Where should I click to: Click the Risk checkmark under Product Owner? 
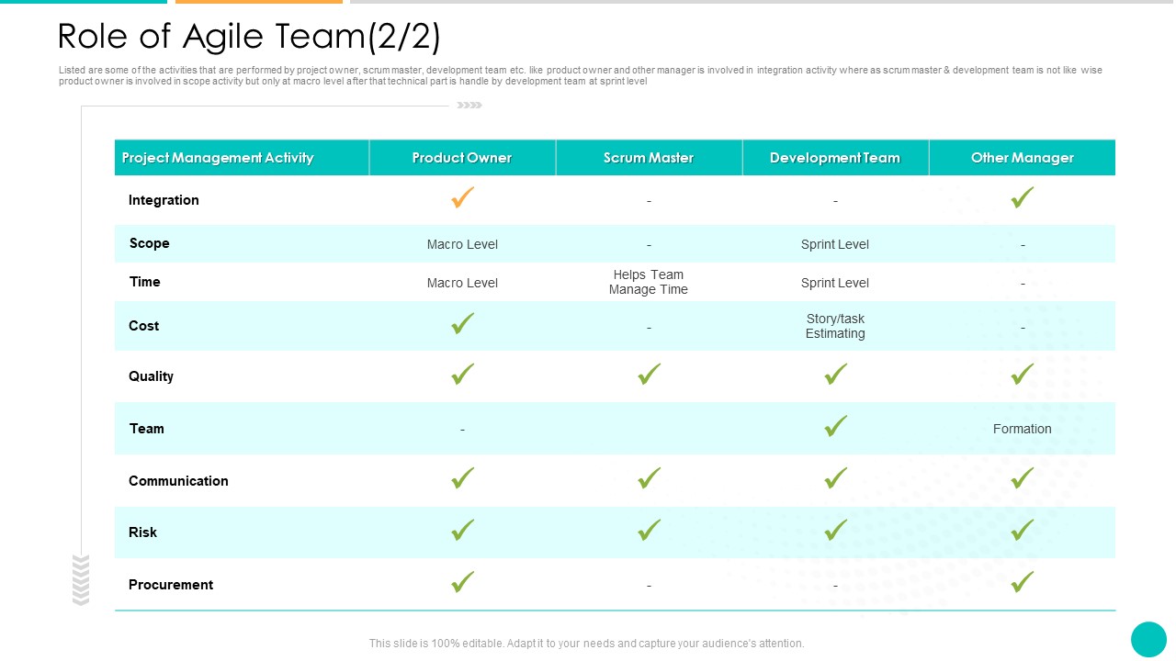(463, 530)
